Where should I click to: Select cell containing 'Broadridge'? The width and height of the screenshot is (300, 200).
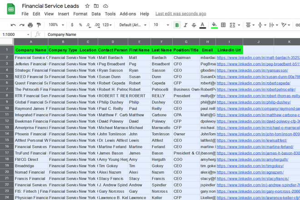click(31, 166)
